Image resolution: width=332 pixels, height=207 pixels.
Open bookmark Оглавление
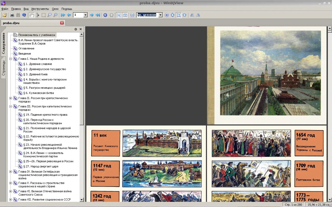click(x=26, y=48)
